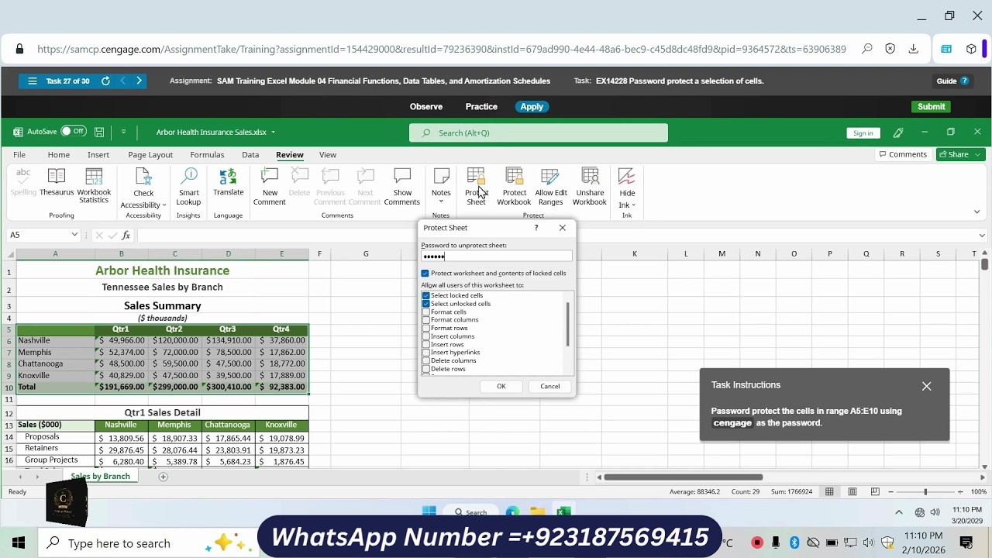Open Smart Lookup
Viewport: 992px width, 558px height.
pos(188,188)
